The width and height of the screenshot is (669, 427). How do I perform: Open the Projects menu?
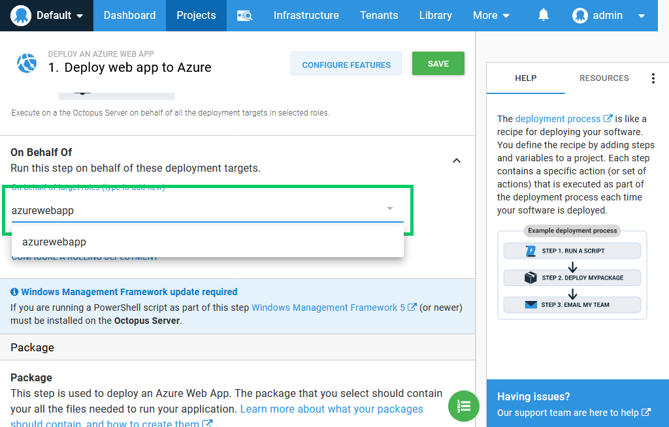point(196,16)
